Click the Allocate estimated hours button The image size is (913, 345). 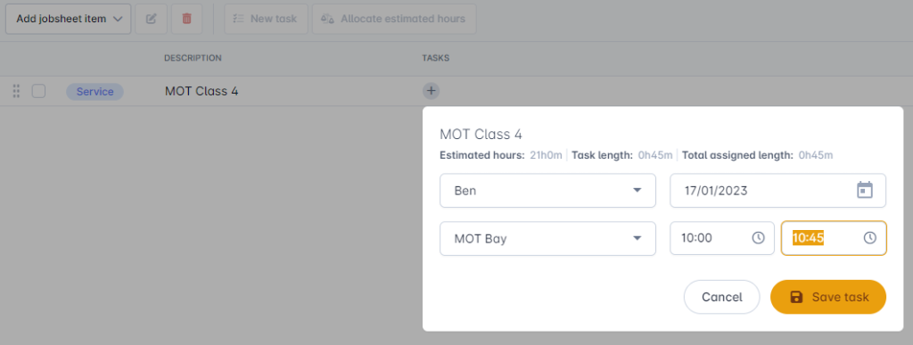(x=394, y=19)
